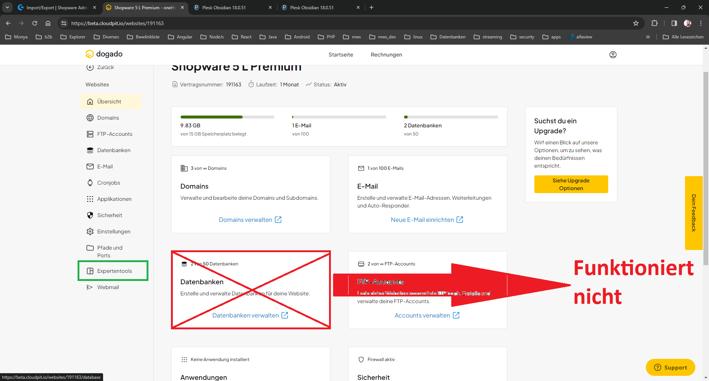This screenshot has width=709, height=381.
Task: Expand the tab search dropdown arrow
Action: [x=7, y=7]
